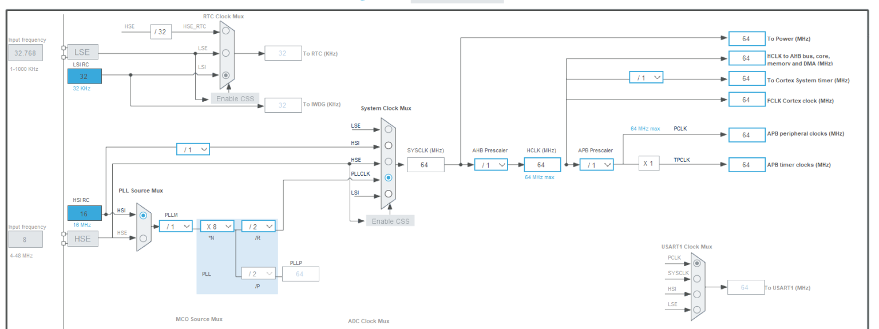
Task: Select HSE_RTC in the RTC Clock Mux
Action: tap(226, 31)
